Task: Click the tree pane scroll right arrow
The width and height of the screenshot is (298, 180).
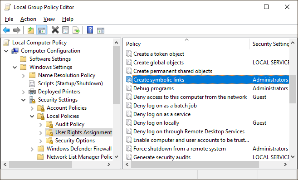Action: (109, 164)
